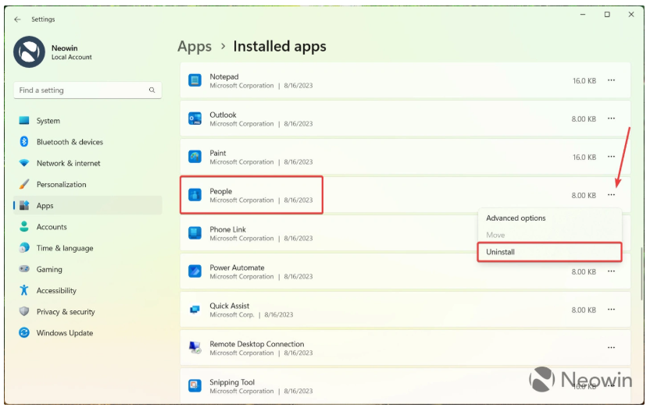Maximize the Settings window
The image size is (650, 411).
(x=607, y=15)
